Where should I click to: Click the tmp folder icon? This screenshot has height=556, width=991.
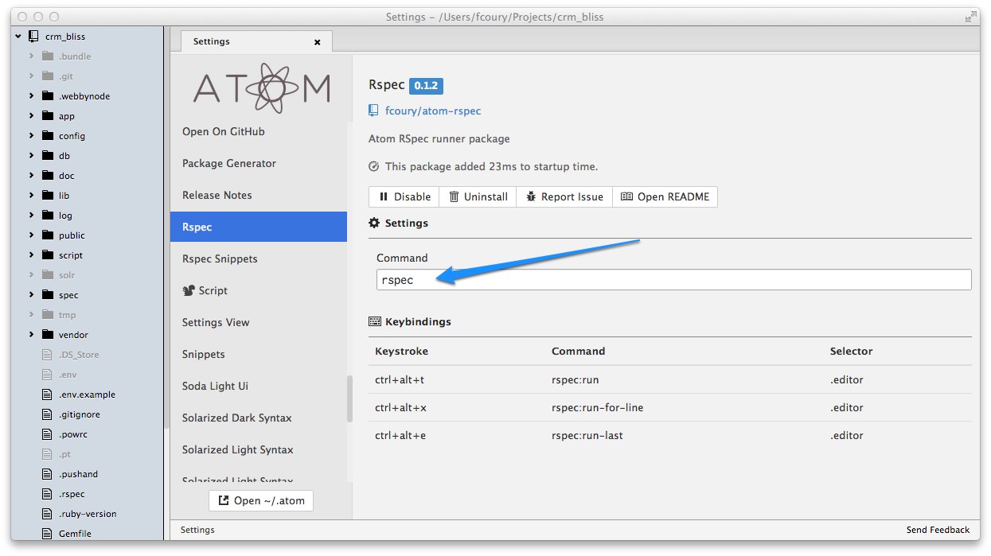47,314
